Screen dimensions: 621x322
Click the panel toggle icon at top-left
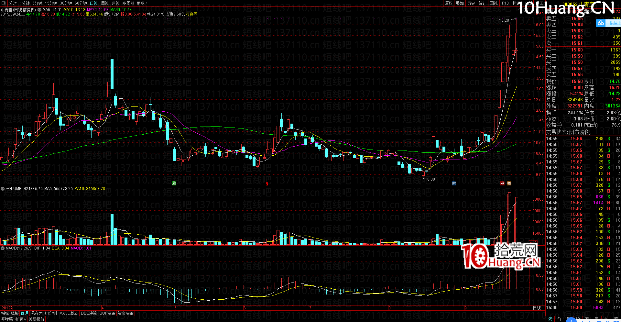coord(4,3)
